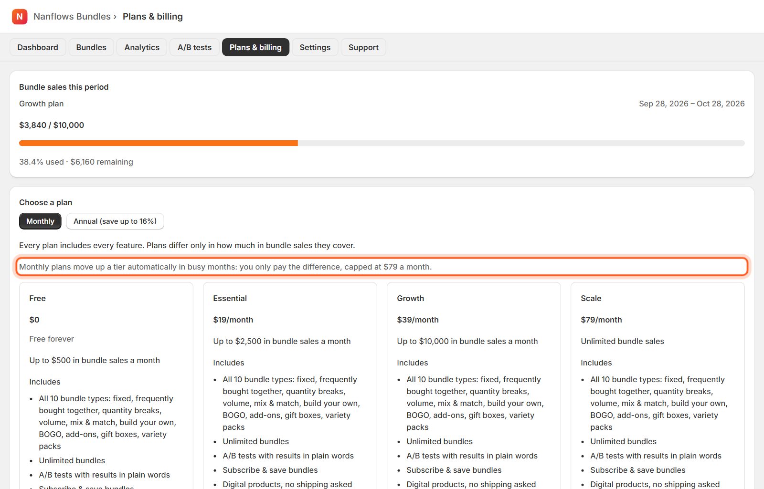764x489 pixels.
Task: Switch to the Analytics tab
Action: pos(142,47)
